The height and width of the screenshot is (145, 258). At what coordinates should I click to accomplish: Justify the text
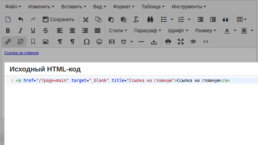coord(97,31)
